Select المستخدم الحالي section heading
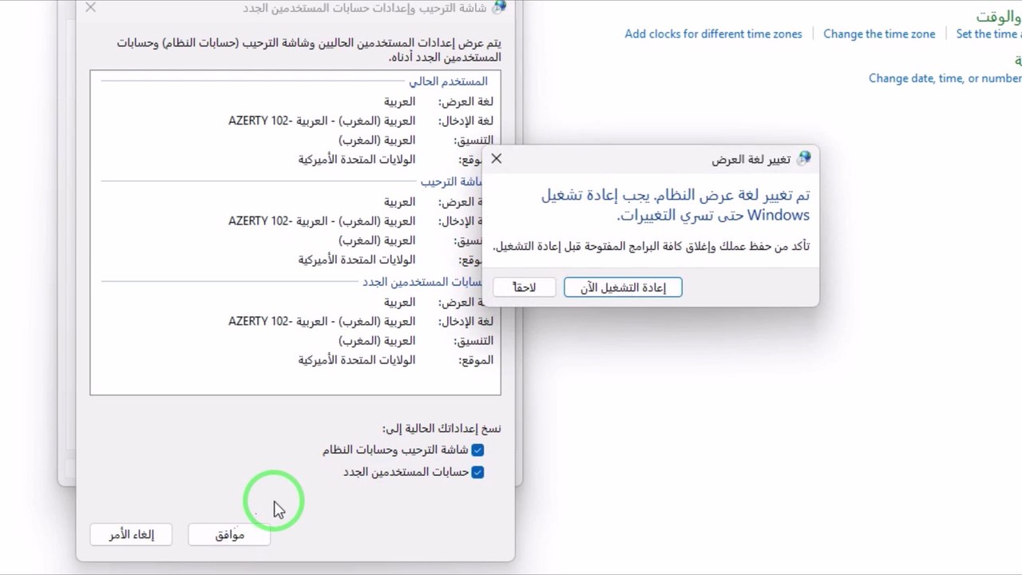The image size is (1022, 575). 448,81
